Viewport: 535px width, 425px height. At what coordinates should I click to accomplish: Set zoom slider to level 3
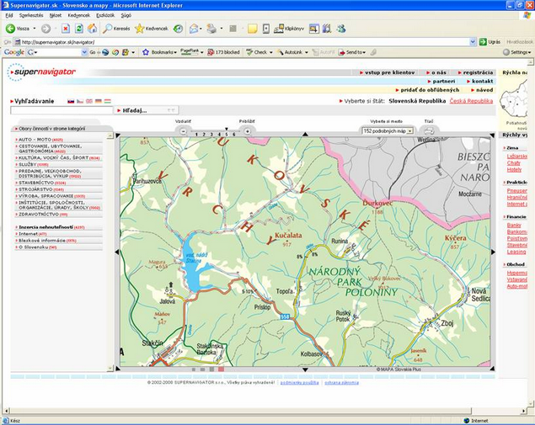211,135
